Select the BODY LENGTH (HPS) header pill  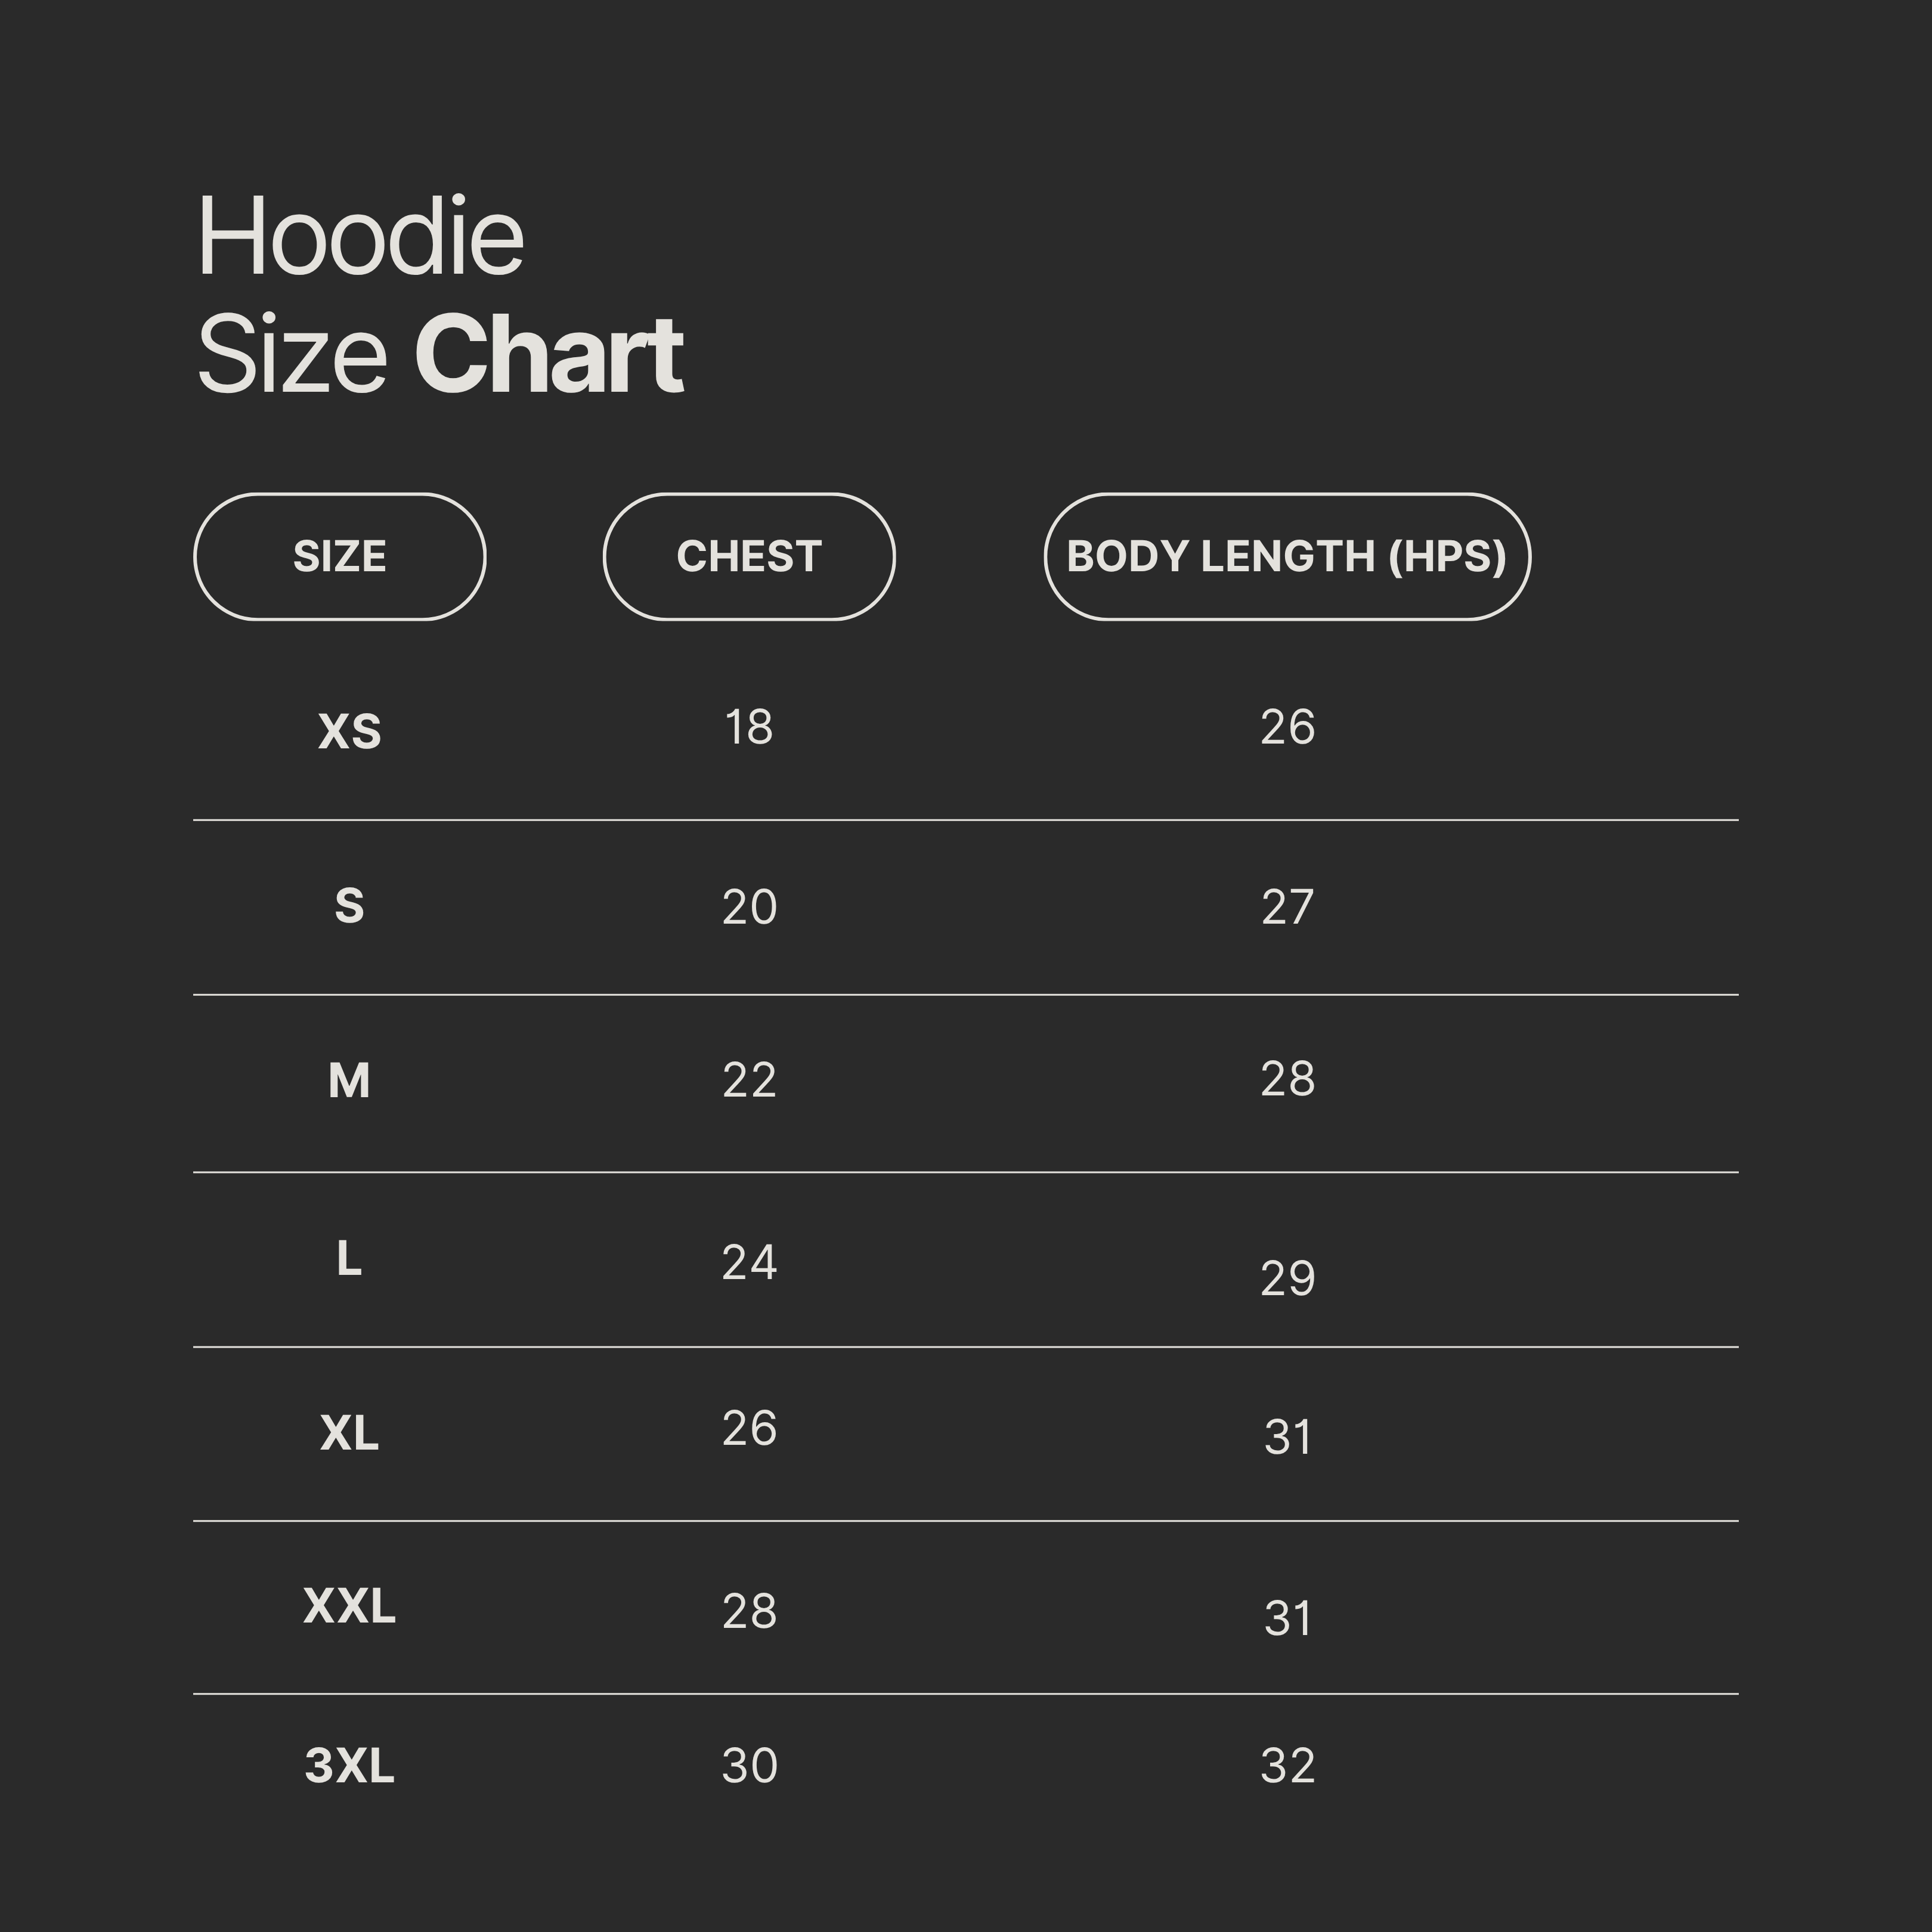[1287, 557]
